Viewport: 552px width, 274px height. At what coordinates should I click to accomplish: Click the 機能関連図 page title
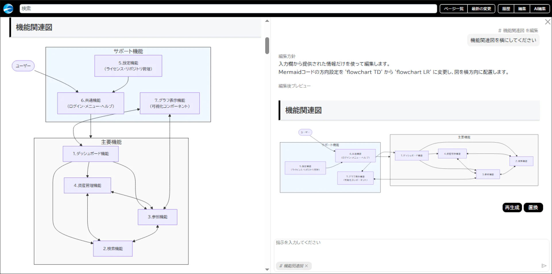pyautogui.click(x=34, y=28)
